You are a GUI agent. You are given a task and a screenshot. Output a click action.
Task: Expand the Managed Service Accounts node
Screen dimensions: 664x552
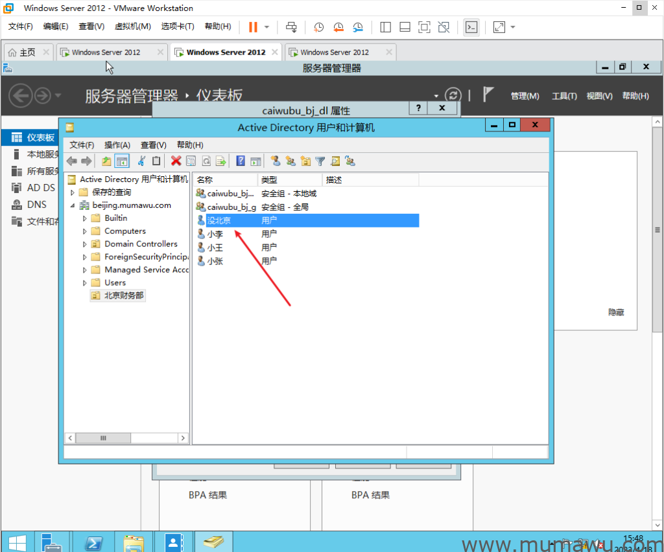coord(85,270)
